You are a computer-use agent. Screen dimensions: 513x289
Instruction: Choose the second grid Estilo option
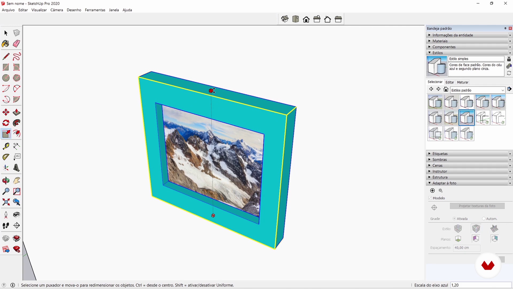(x=476, y=229)
